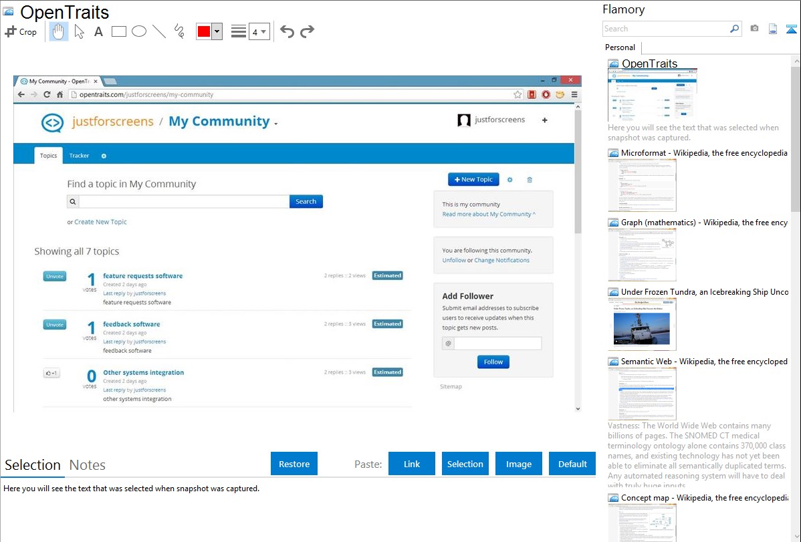Click the undo arrow
The image size is (801, 542).
[x=287, y=31]
